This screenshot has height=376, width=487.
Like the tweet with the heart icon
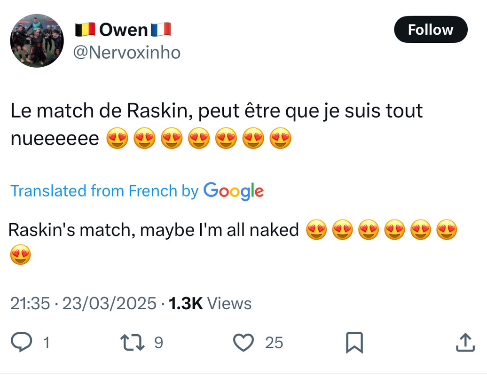243,343
